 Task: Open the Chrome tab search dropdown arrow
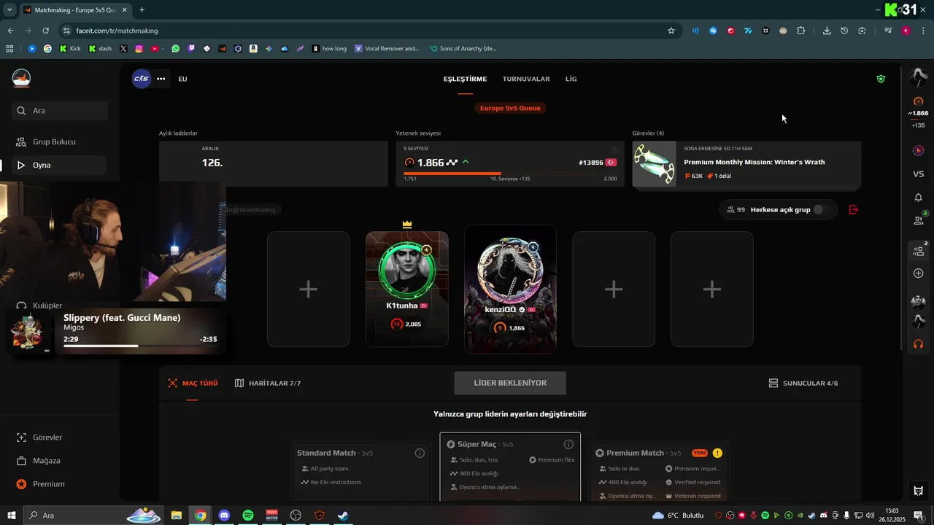[x=9, y=10]
